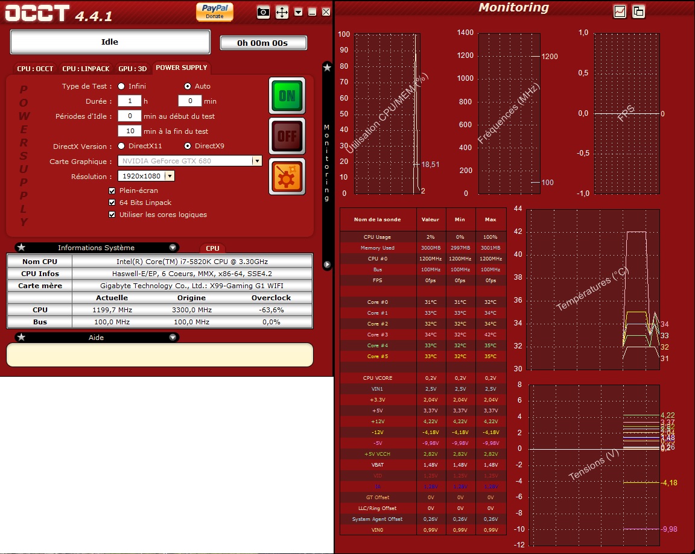Click the Idle status display

point(110,42)
